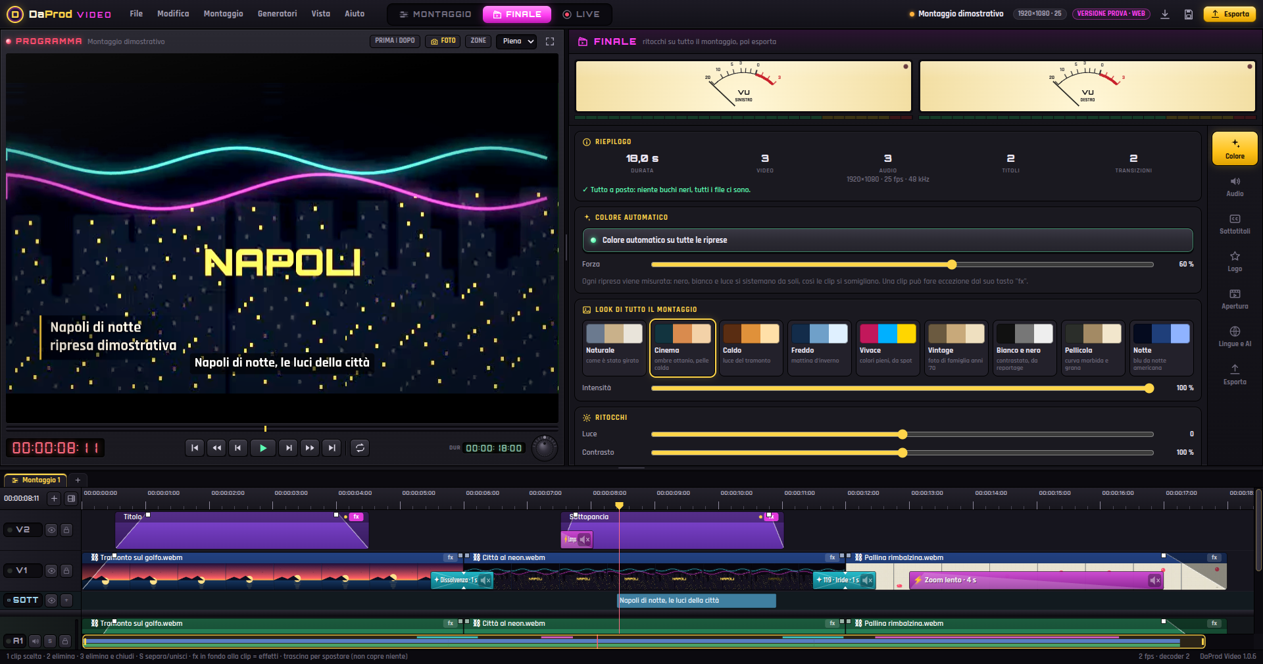The width and height of the screenshot is (1263, 664).
Task: Open the Lingue e AI sidebar panel
Action: pyautogui.click(x=1235, y=337)
